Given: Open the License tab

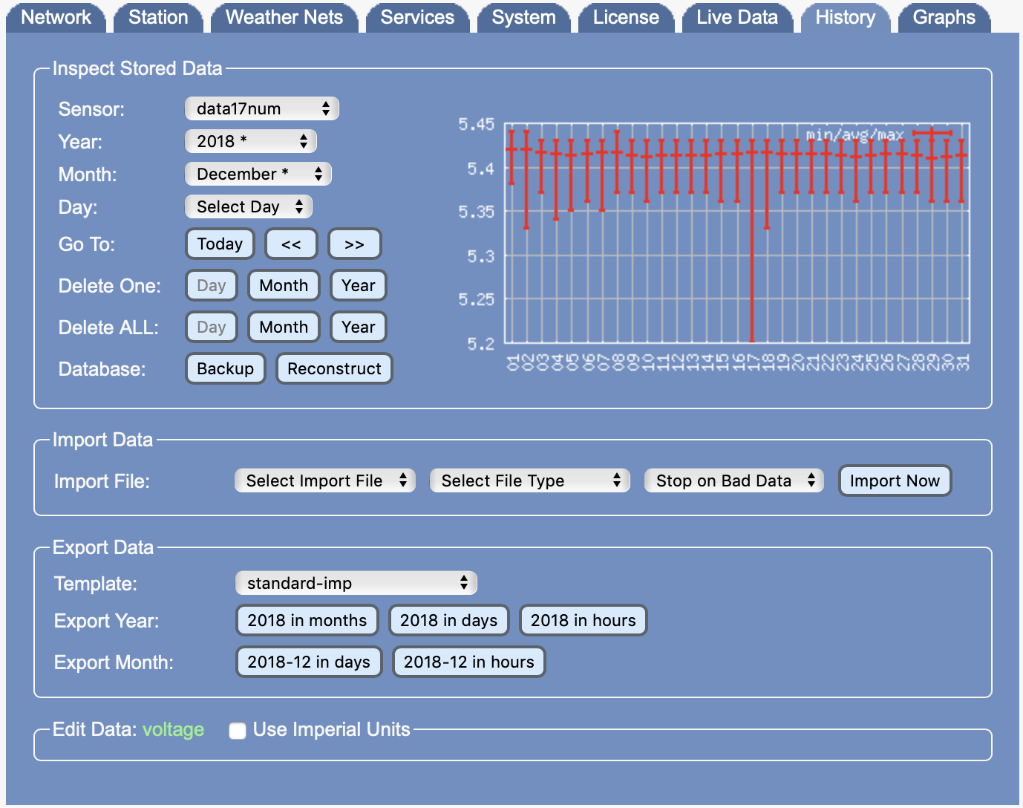Looking at the screenshot, I should pos(626,17).
